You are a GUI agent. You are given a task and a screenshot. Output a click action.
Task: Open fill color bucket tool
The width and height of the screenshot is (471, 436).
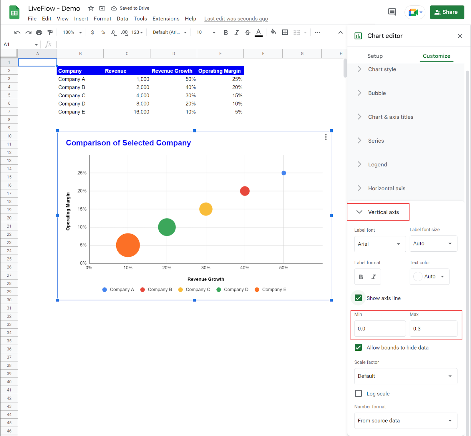pos(273,32)
